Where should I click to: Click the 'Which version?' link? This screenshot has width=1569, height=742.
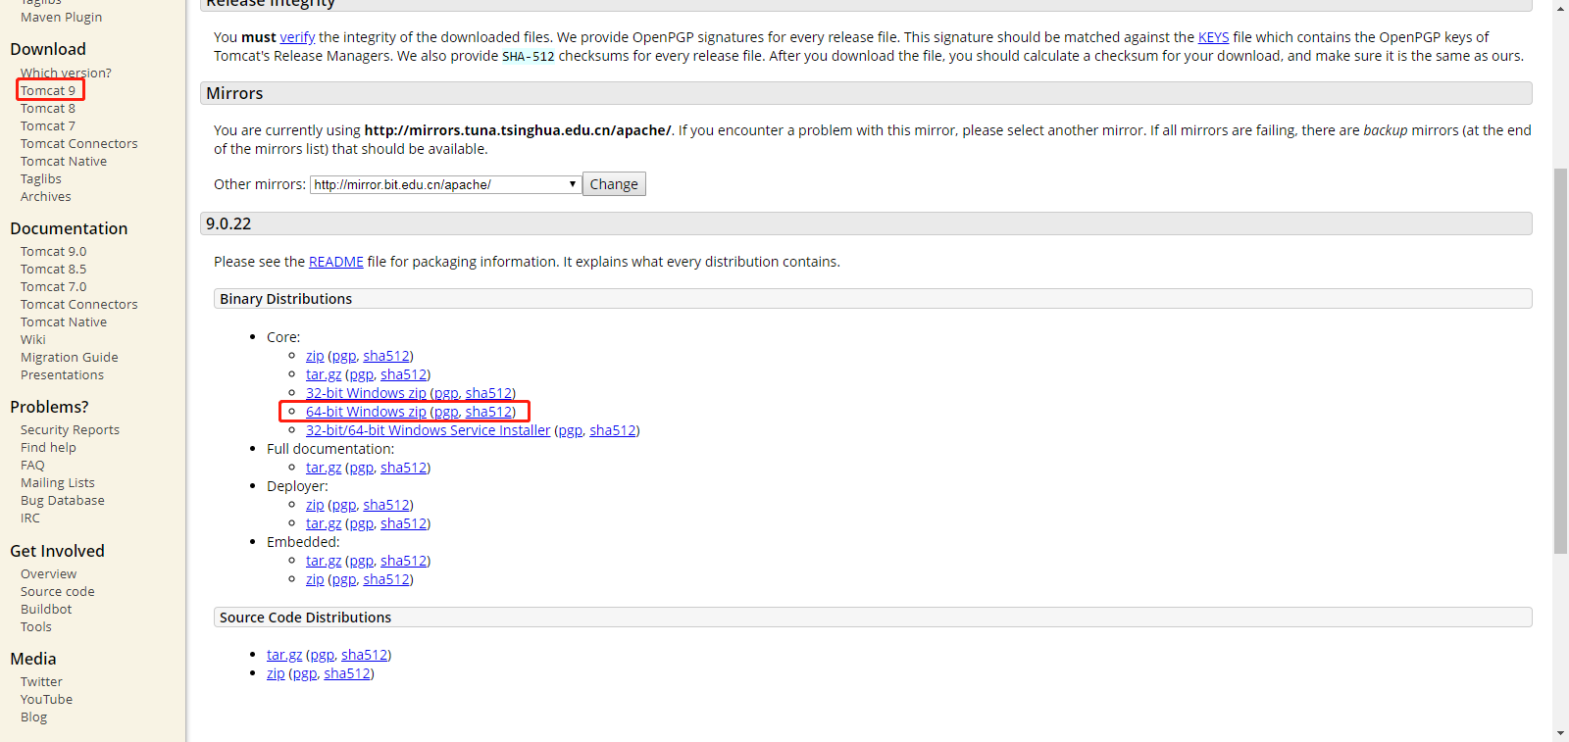click(x=66, y=73)
